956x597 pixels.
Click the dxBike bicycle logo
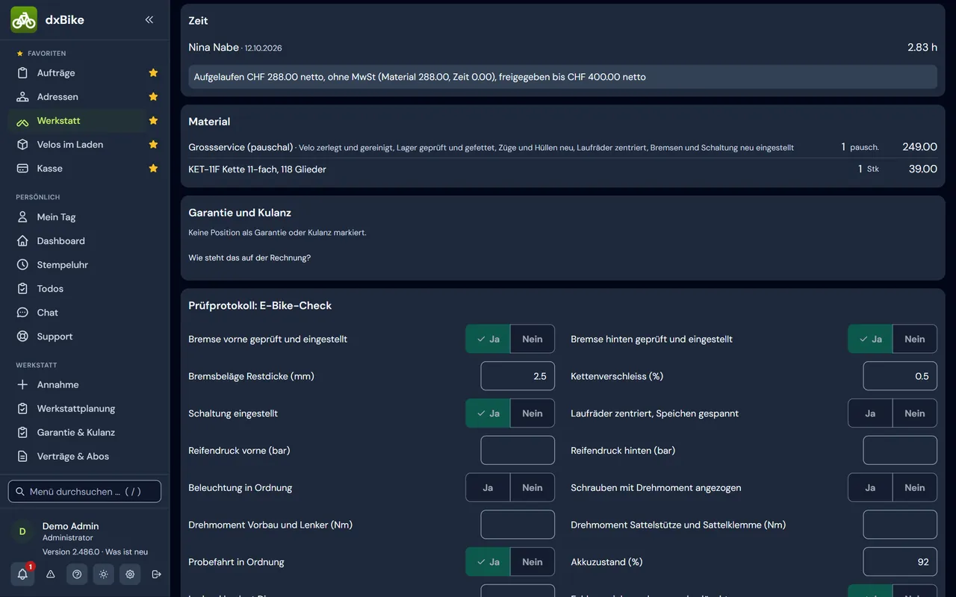coord(24,20)
